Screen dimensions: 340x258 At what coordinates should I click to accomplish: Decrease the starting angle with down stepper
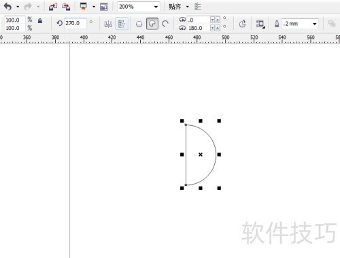(212, 20)
